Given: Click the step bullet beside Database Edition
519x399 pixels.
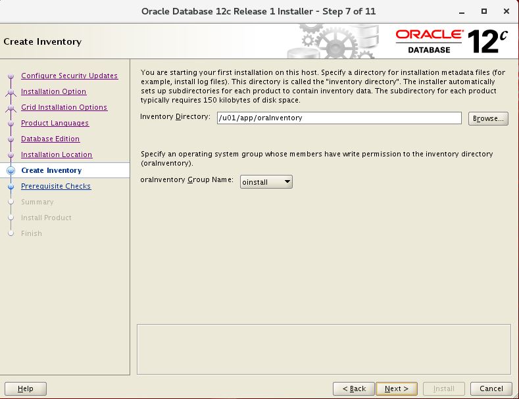Looking at the screenshot, I should pyautogui.click(x=11, y=139).
